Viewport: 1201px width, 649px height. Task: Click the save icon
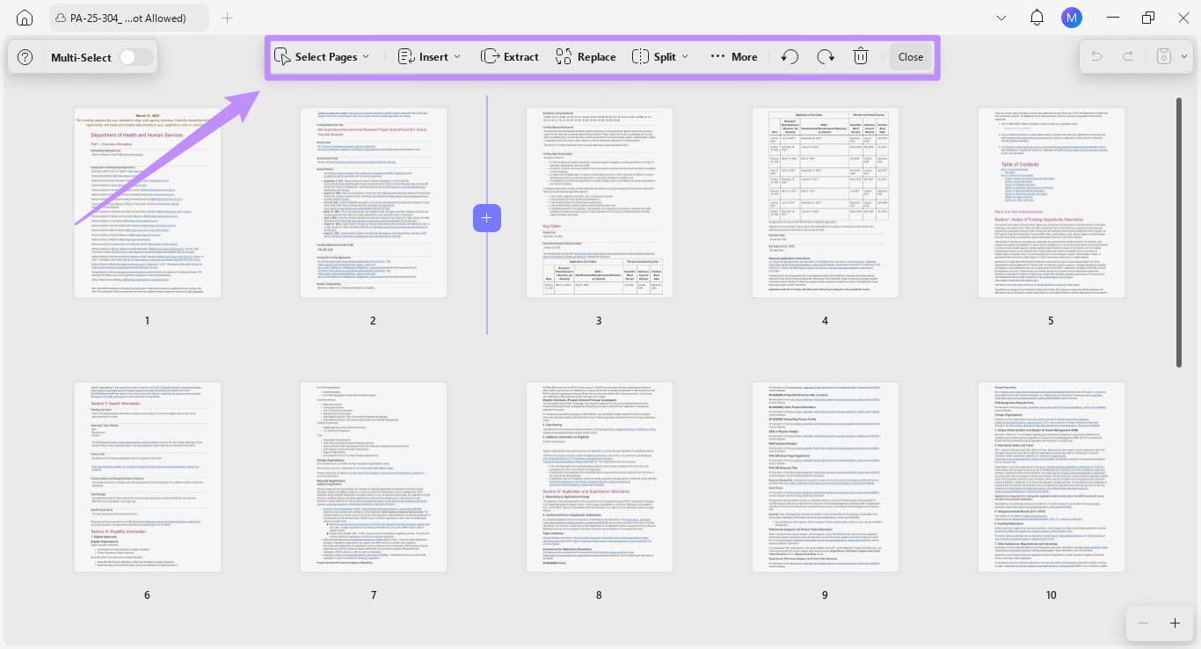[1164, 57]
